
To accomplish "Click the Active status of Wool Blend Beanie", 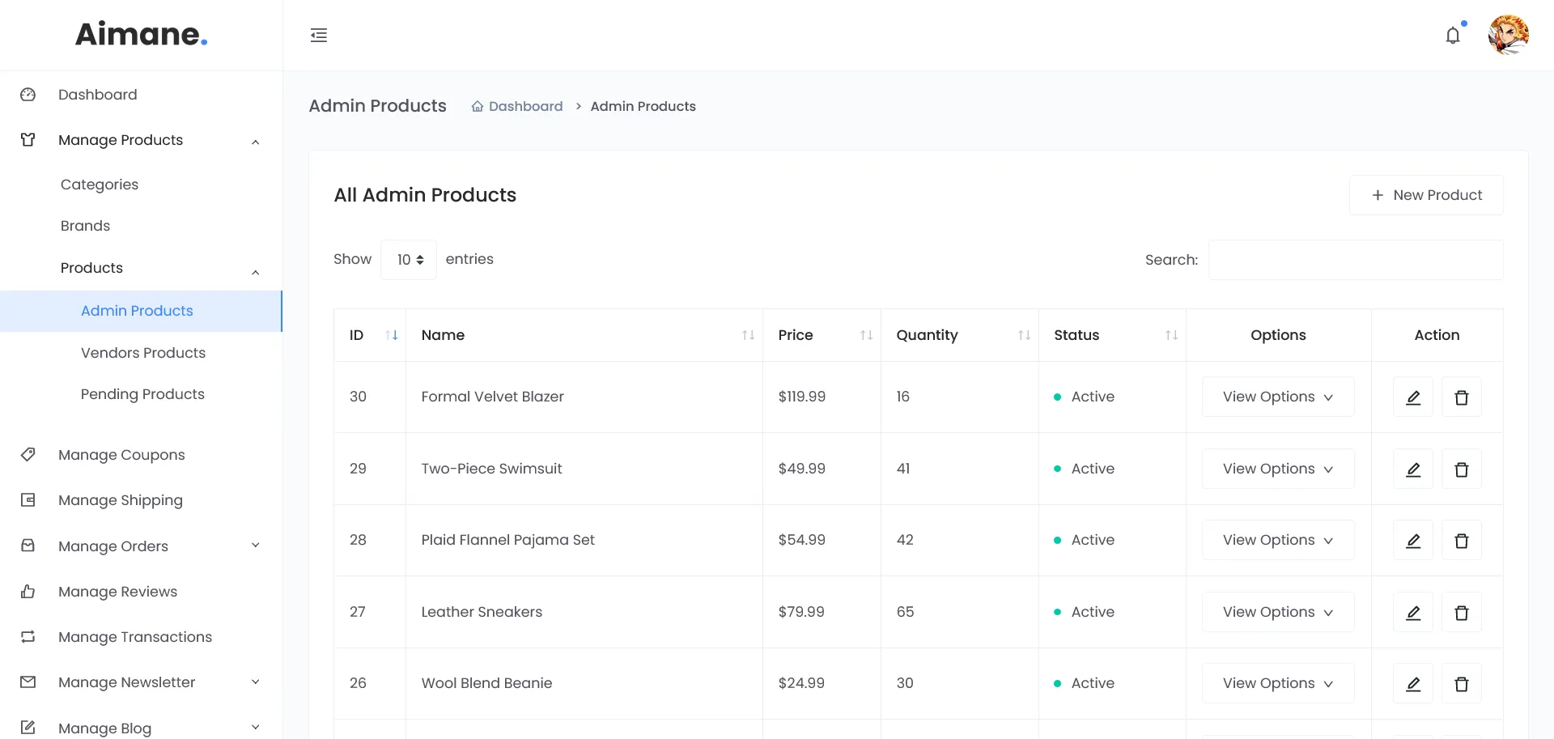I will coord(1085,683).
